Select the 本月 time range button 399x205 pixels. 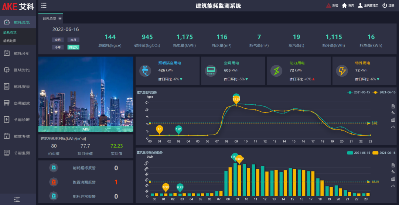[x=73, y=40]
